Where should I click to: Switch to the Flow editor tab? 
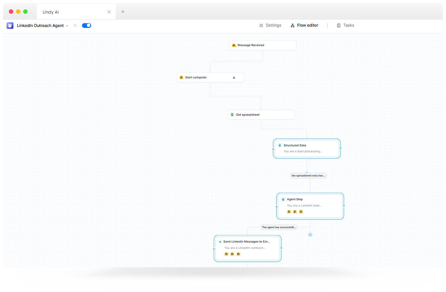(304, 25)
